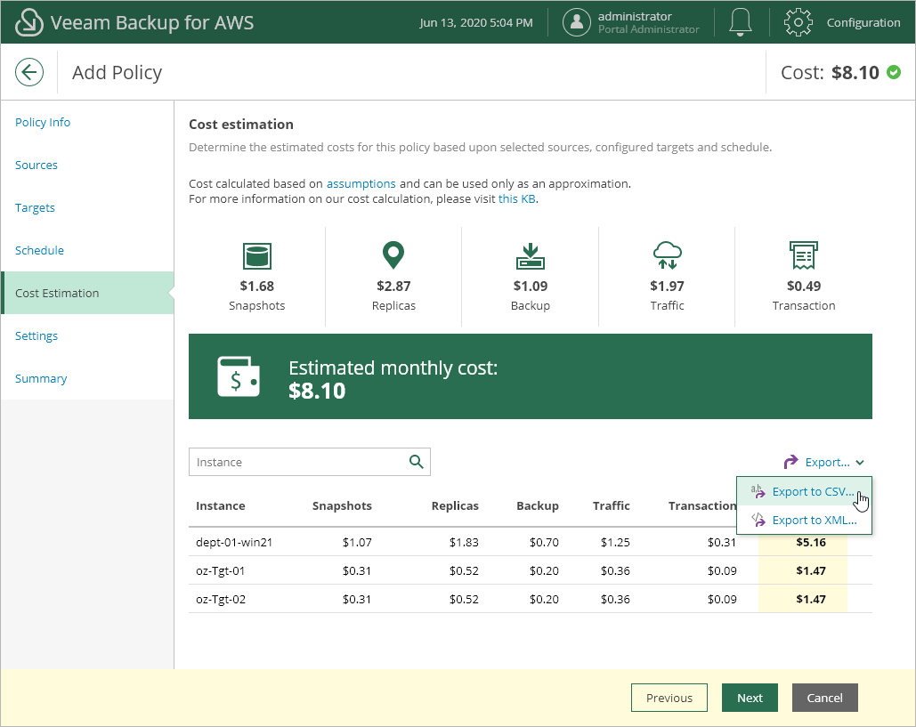Click the Add Policy page title
The width and height of the screenshot is (916, 727).
(117, 72)
